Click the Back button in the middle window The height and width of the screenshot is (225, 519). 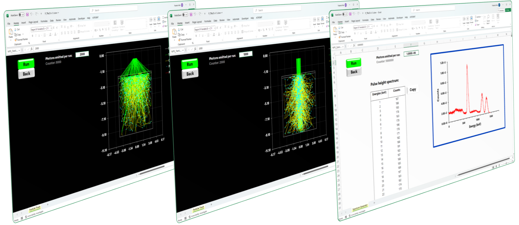click(x=190, y=74)
